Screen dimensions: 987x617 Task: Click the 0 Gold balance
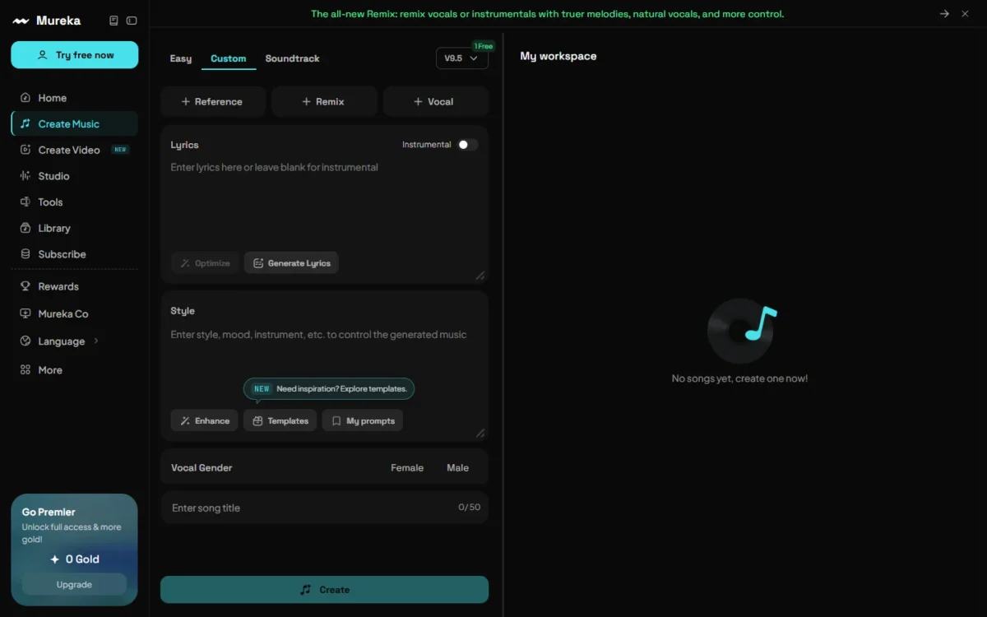click(74, 559)
